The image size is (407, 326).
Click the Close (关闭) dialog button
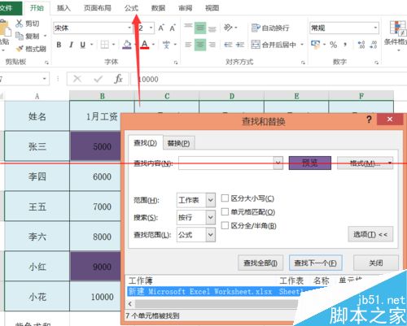(376, 263)
